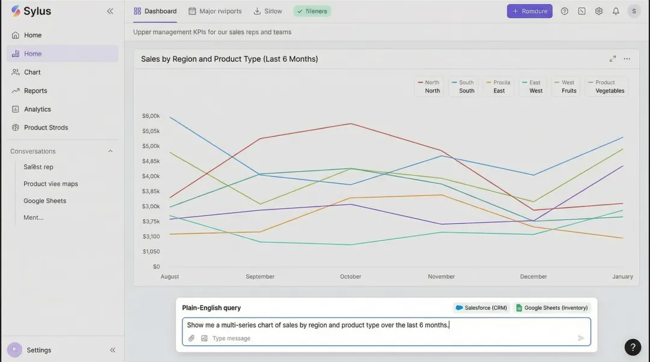Click the Google Sheets (Inventory) source chip
This screenshot has height=362, width=650.
pos(552,307)
